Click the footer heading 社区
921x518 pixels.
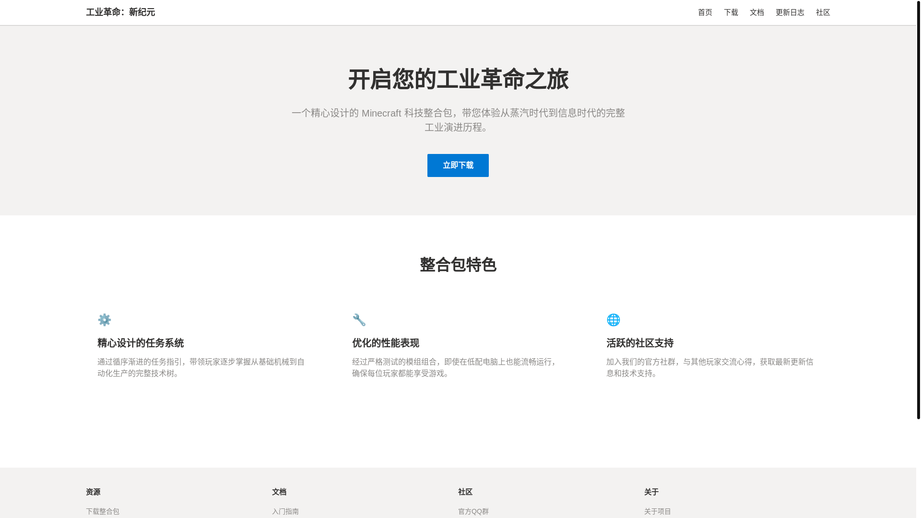click(465, 492)
